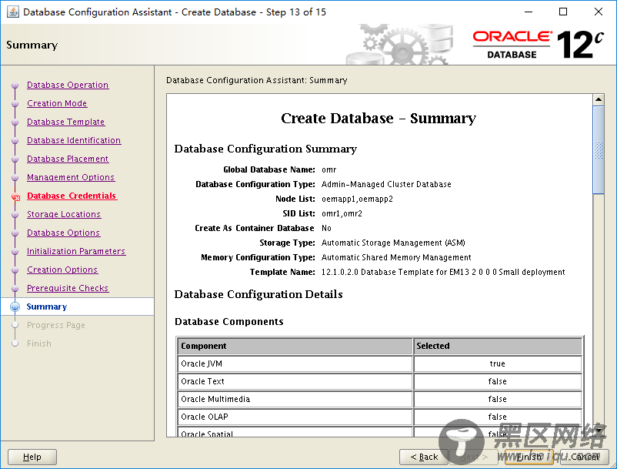The image size is (617, 469).
Task: Click the Java icon in the title bar
Action: tap(13, 12)
